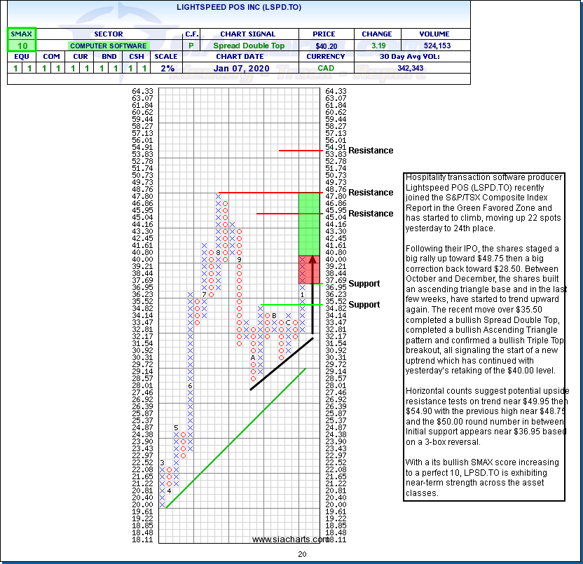583x564 pixels.
Task: Click the 342,343 average volume value
Action: (413, 68)
